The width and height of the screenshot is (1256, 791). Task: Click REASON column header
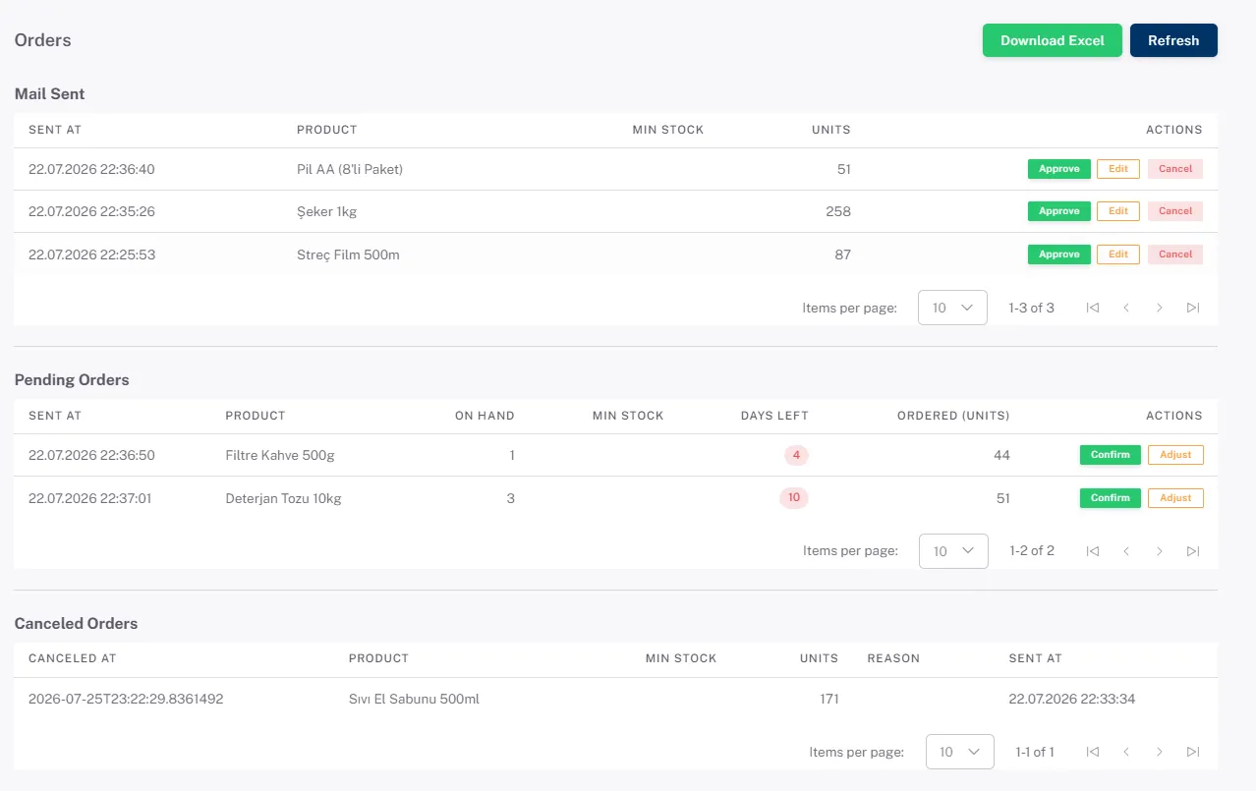[x=893, y=658]
